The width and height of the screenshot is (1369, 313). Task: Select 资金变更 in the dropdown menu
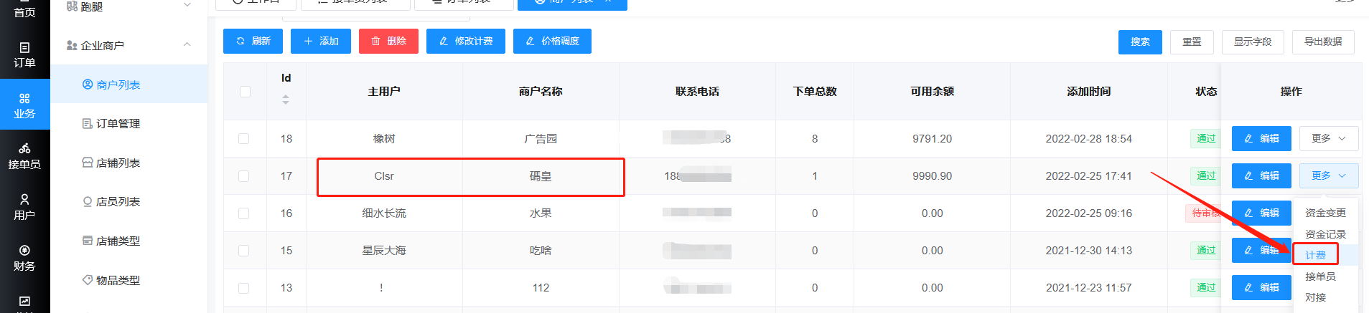(x=1325, y=213)
